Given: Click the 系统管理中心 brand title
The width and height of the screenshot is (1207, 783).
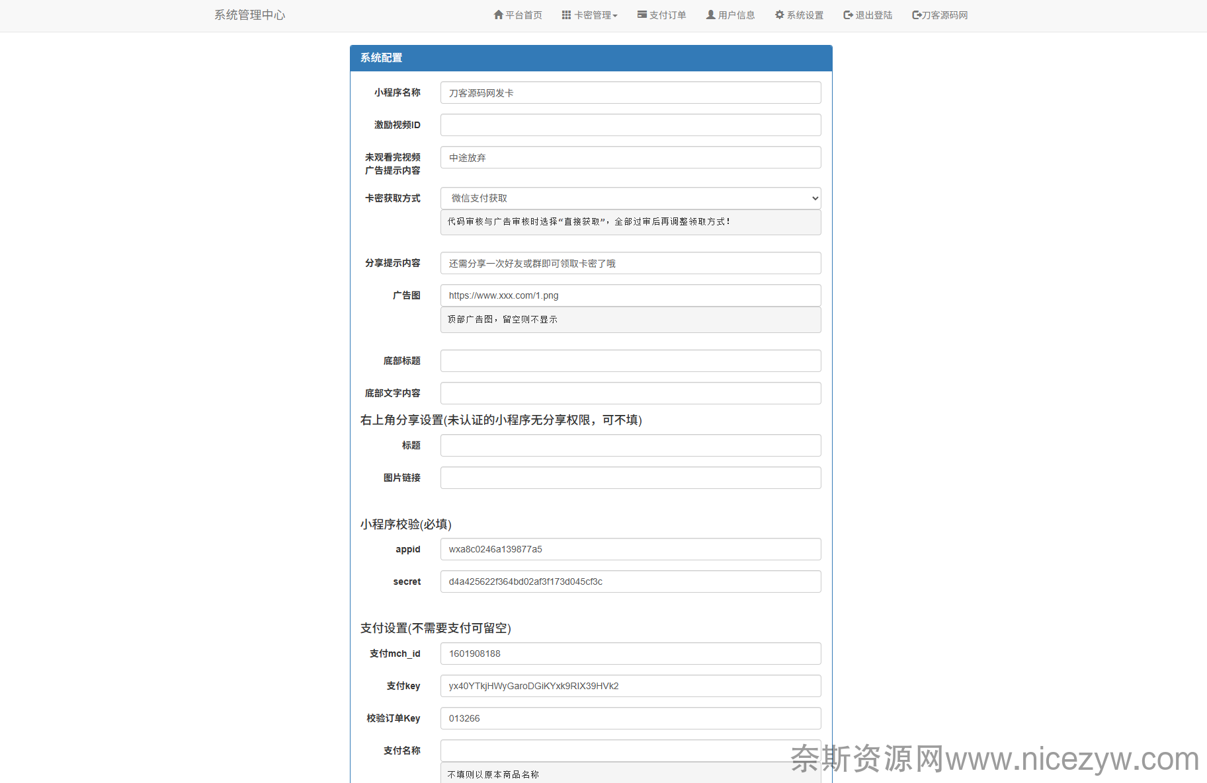Looking at the screenshot, I should point(249,15).
